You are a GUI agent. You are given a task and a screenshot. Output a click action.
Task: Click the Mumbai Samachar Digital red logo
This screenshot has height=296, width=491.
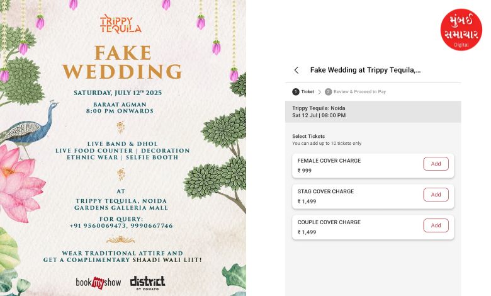(x=461, y=30)
